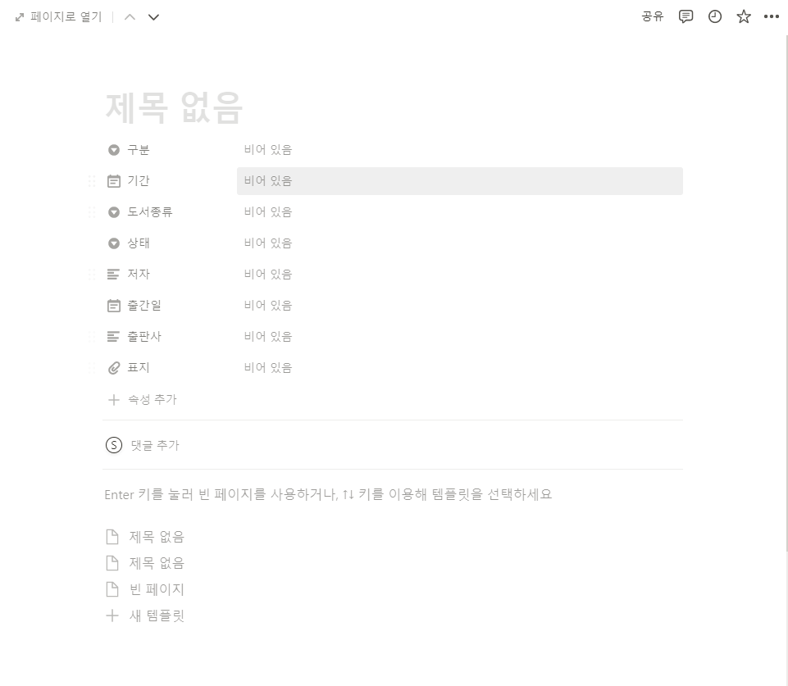Click the page icon beside 빈 페이지
The width and height of the screenshot is (788, 686).
click(x=112, y=589)
